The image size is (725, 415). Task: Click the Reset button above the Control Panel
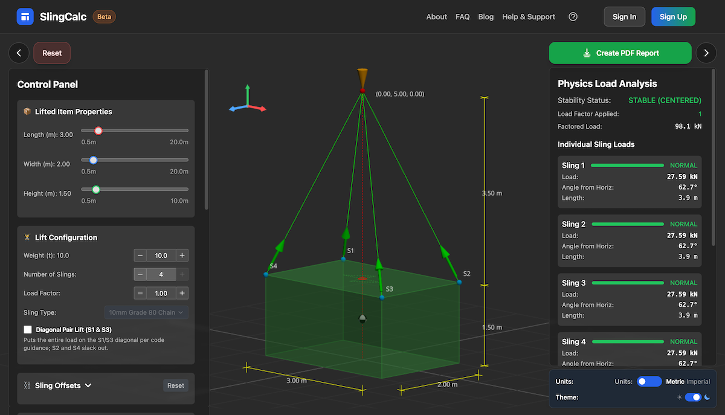click(51, 53)
